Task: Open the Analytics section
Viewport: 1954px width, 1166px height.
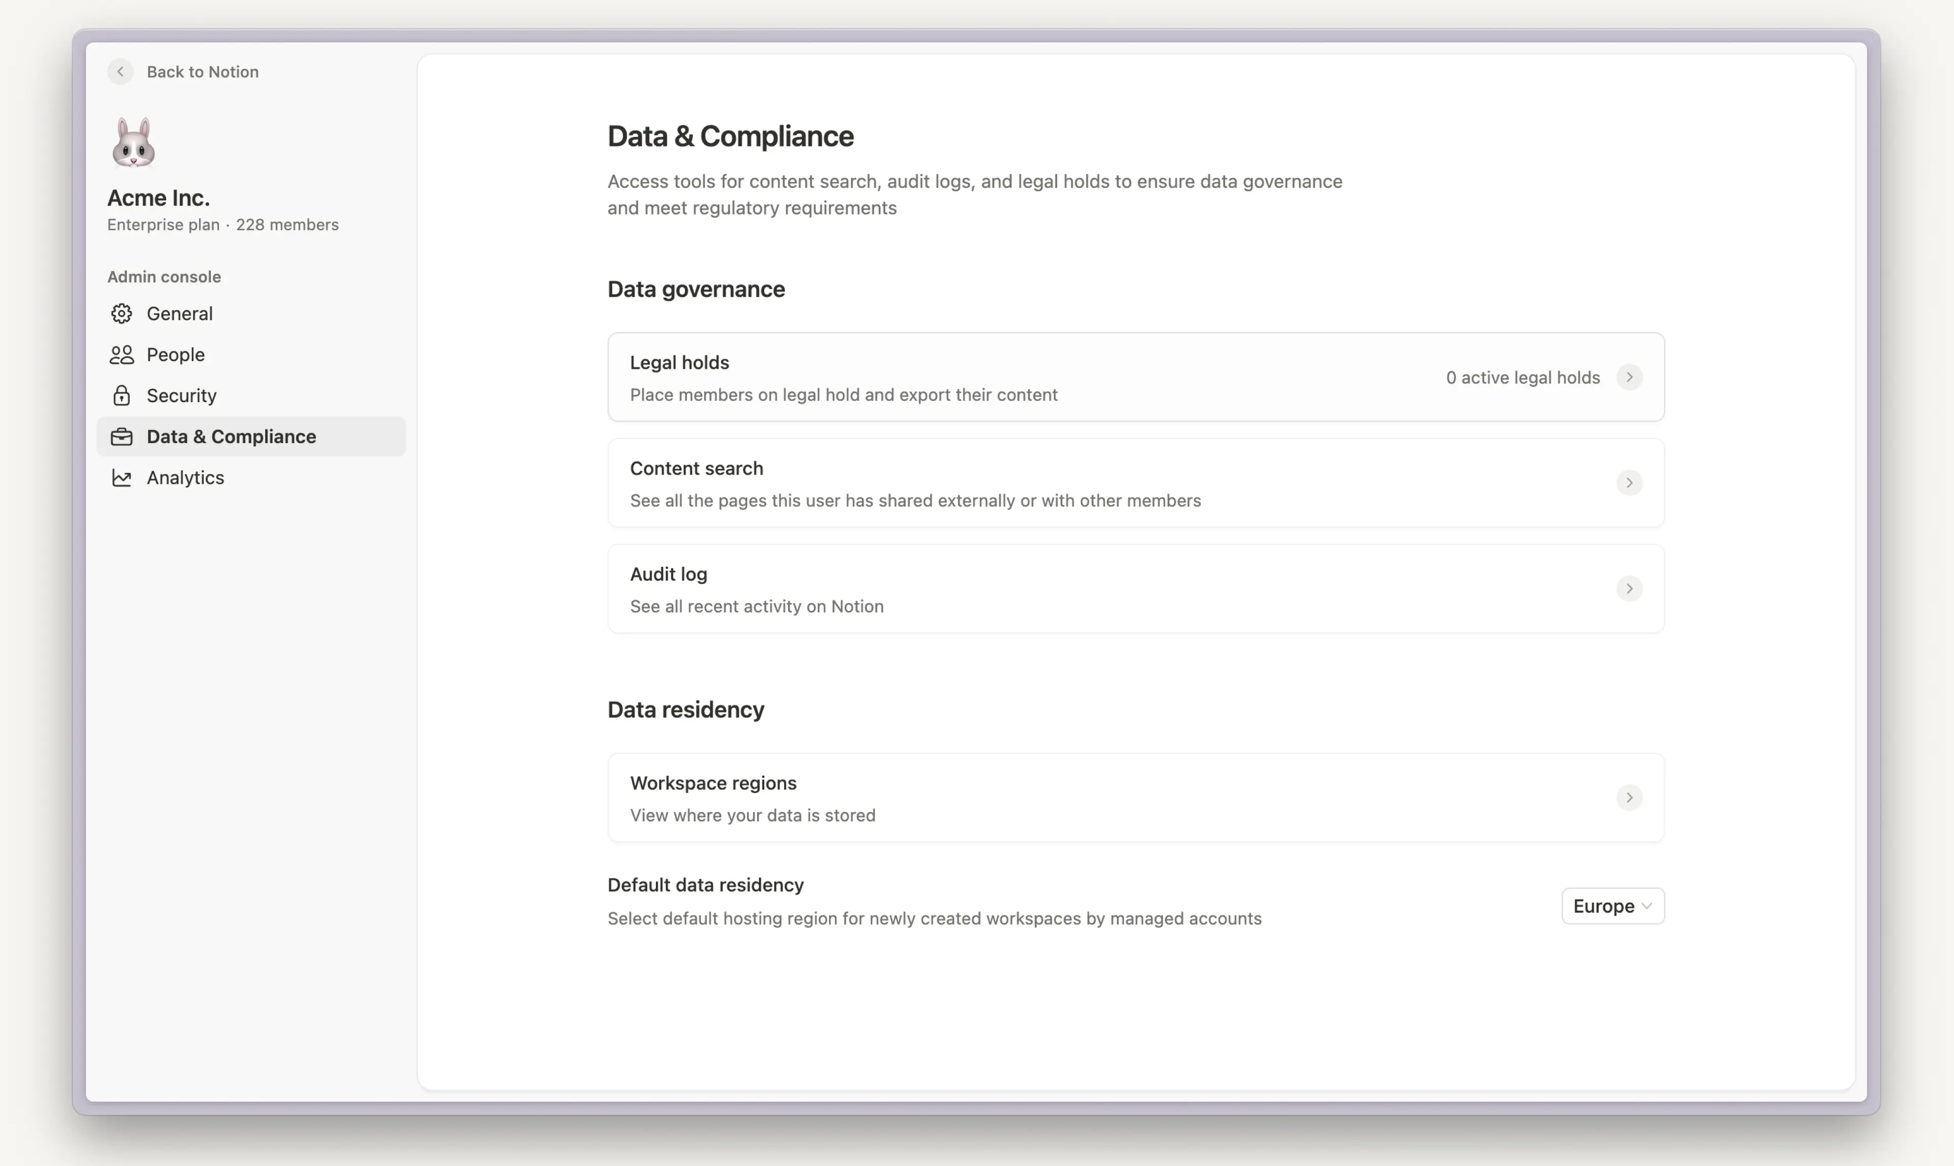Action: coord(185,478)
